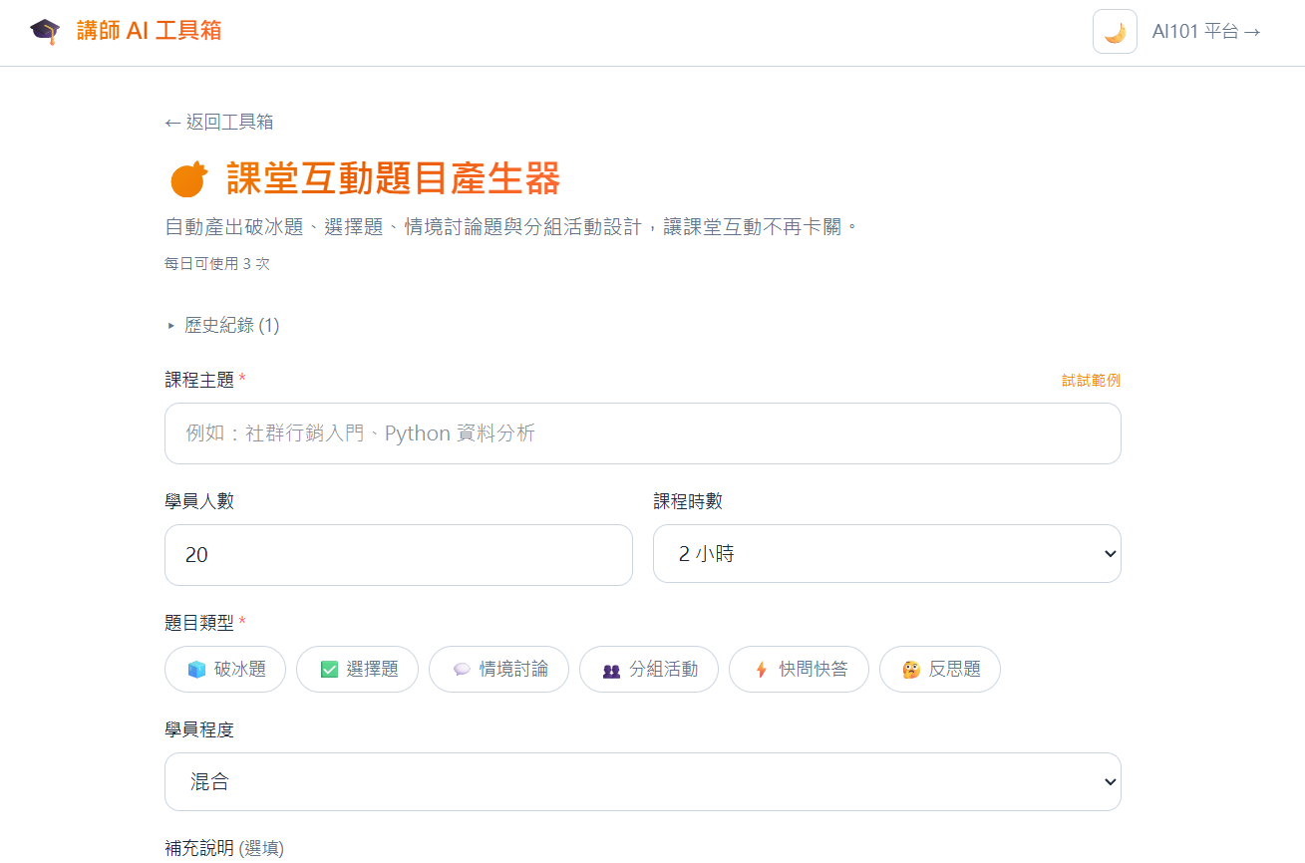Open the 學員程度 dropdown showing 混合
This screenshot has height=863, width=1305.
coord(642,782)
